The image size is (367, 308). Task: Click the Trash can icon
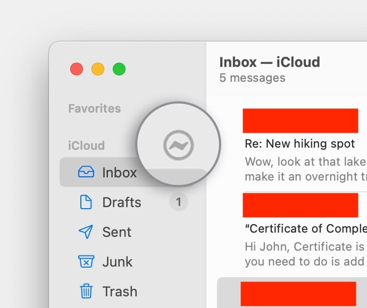click(x=86, y=292)
